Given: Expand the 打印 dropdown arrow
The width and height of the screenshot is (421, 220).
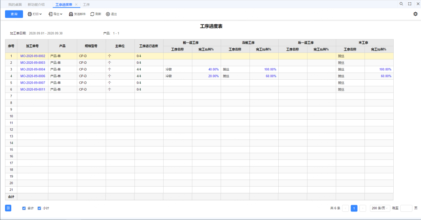Looking at the screenshot, I should pyautogui.click(x=41, y=14).
